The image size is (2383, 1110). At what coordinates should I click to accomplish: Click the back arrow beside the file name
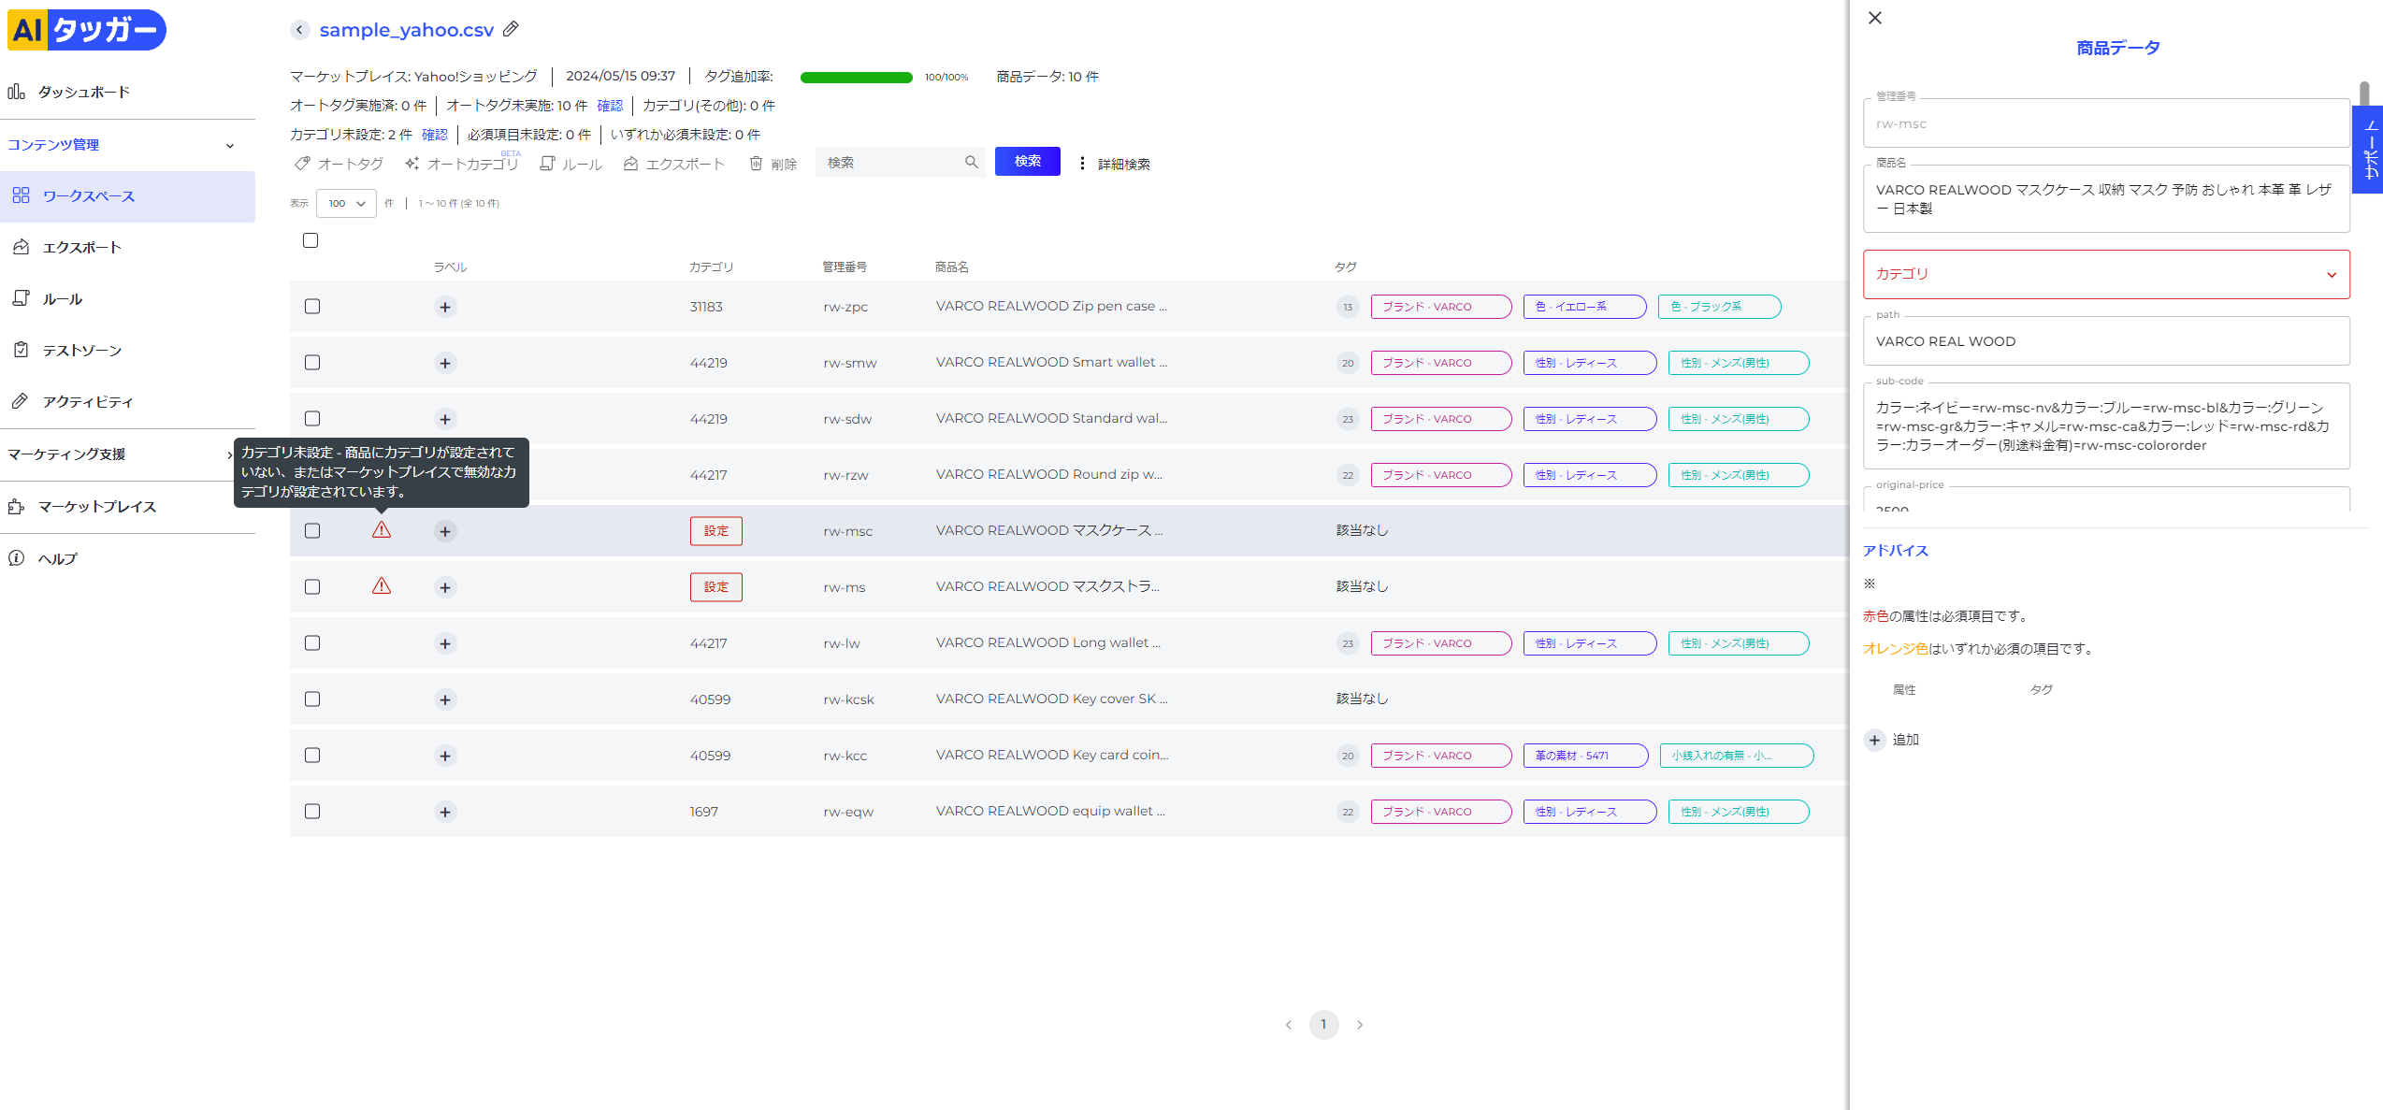click(x=299, y=30)
